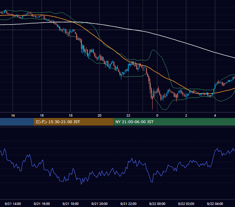Click the '9/21 18:00' indicator axis label
The height and width of the screenshot is (207, 235).
[x=70, y=204]
